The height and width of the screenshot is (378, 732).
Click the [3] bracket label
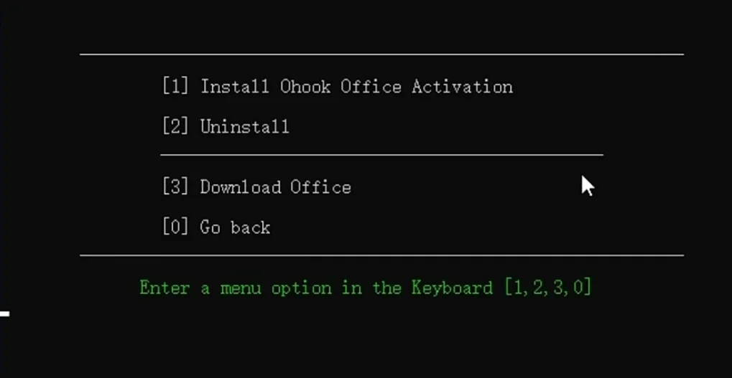pyautogui.click(x=175, y=188)
